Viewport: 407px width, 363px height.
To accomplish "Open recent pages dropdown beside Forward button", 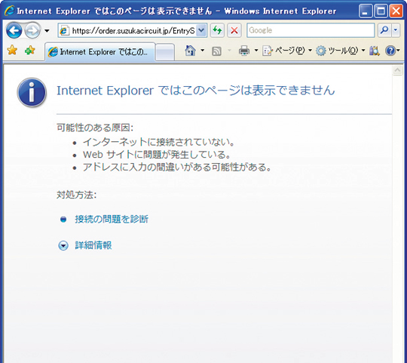I will 47,31.
